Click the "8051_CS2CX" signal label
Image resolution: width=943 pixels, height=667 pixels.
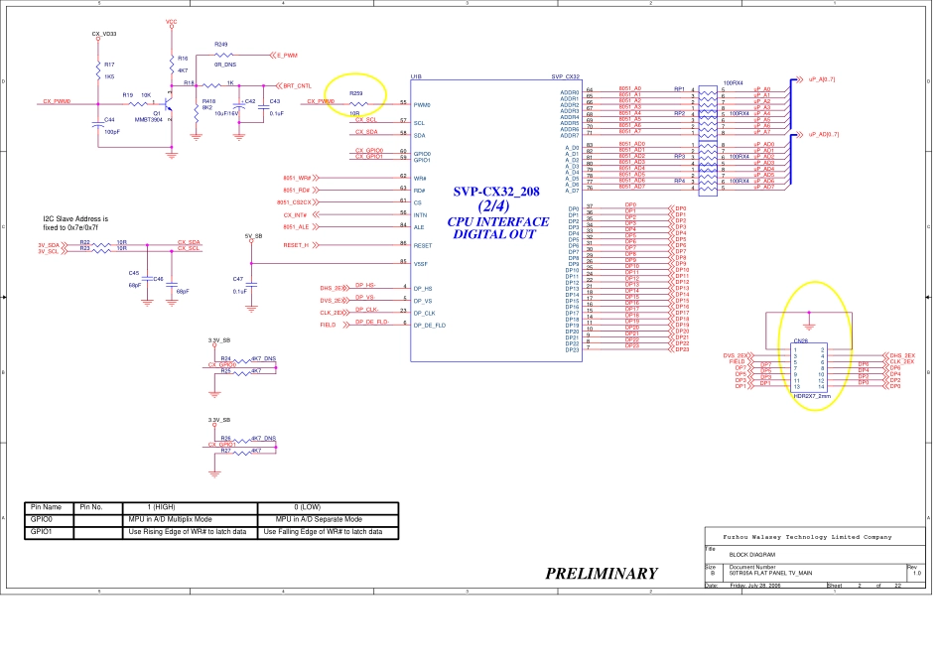[x=294, y=202]
